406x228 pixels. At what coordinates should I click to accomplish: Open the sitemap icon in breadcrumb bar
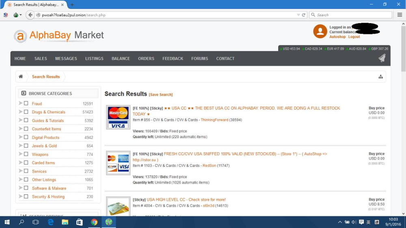[x=381, y=77]
